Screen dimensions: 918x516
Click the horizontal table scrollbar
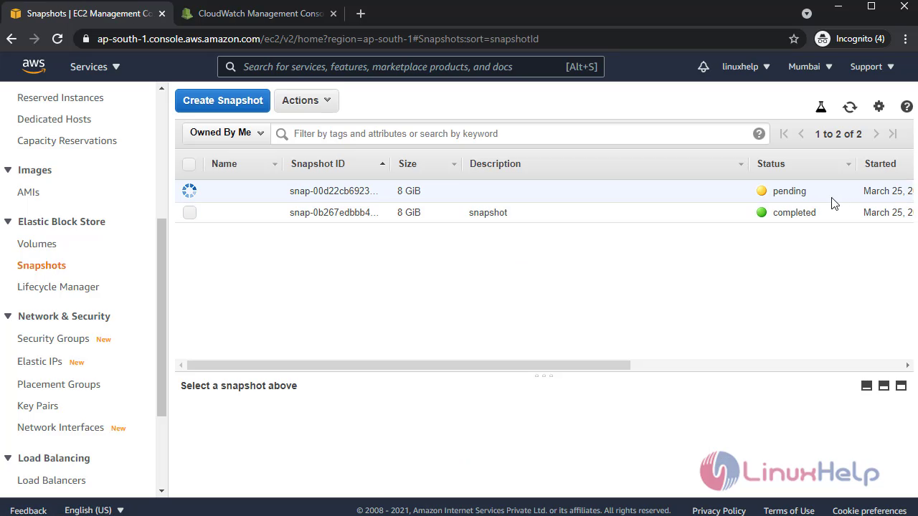[408, 365]
